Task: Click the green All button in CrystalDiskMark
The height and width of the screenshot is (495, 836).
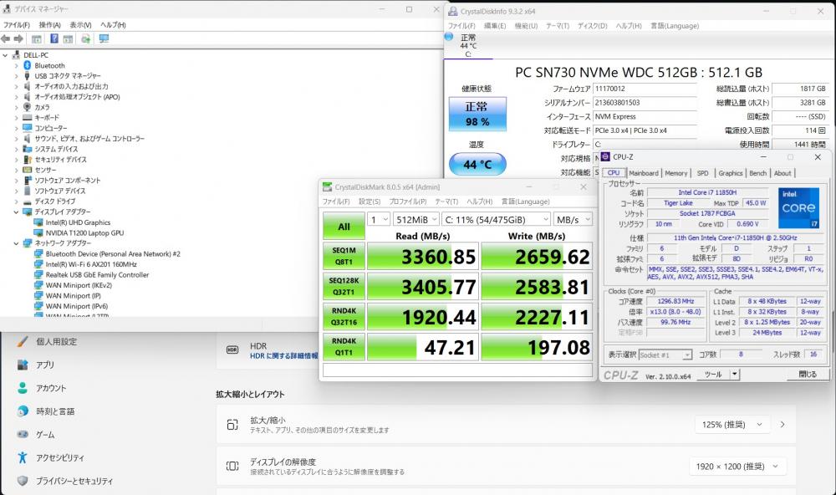Action: pyautogui.click(x=344, y=226)
